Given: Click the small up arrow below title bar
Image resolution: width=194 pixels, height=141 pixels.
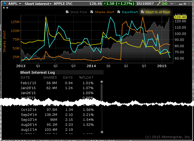Looking at the screenshot, I should point(4,8).
